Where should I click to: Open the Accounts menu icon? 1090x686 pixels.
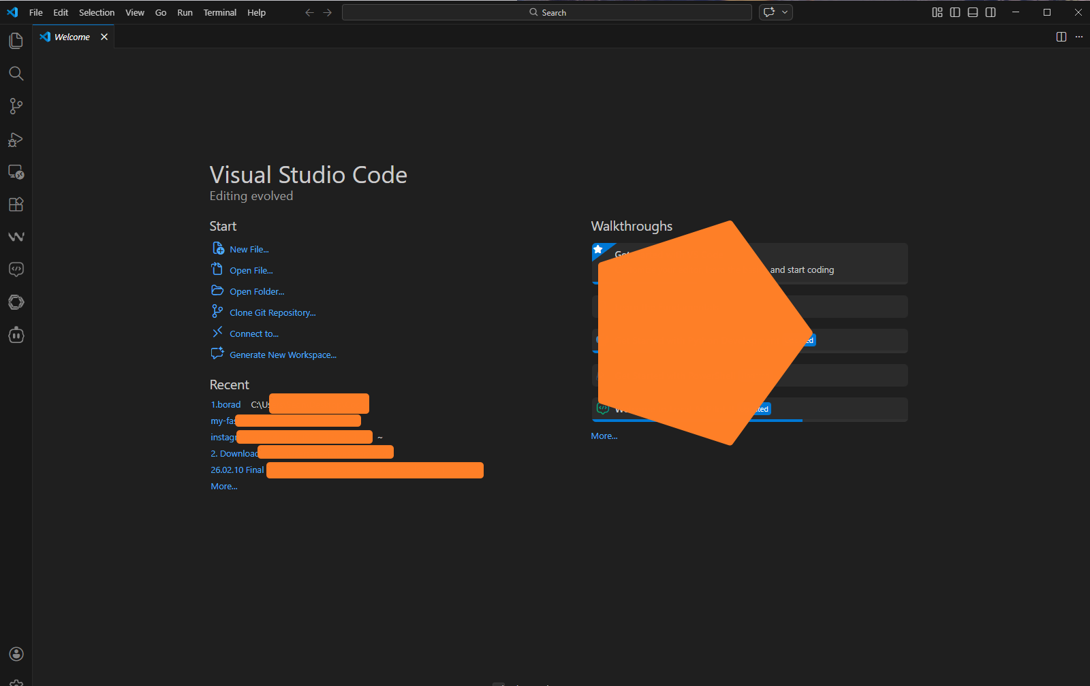[x=16, y=654]
